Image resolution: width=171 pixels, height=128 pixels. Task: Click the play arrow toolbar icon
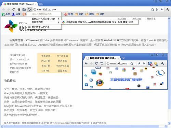(x=162, y=9)
